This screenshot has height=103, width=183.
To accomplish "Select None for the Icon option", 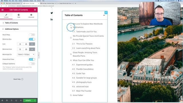I will click(20, 44).
